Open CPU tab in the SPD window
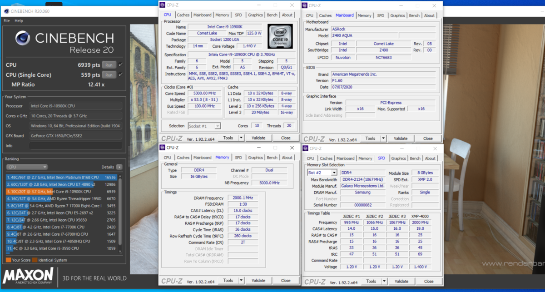Image resolution: width=545 pixels, height=292 pixels. pos(310,158)
